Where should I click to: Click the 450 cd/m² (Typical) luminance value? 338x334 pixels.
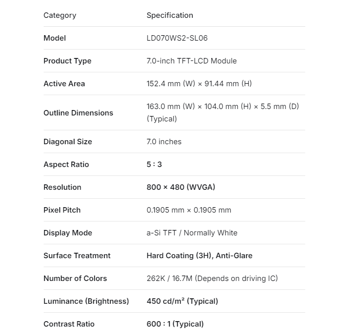click(182, 301)
